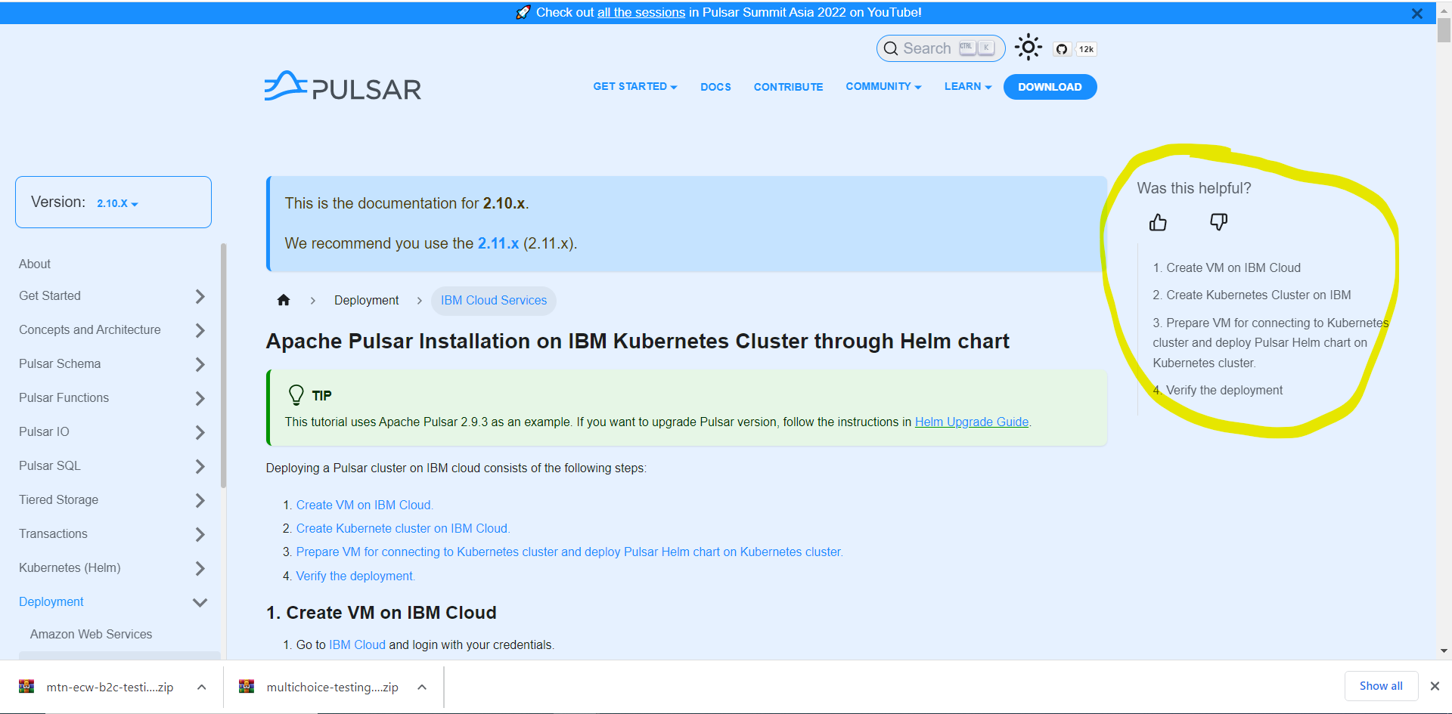The height and width of the screenshot is (714, 1452).
Task: Expand the Pulsar IO section
Action: (200, 432)
